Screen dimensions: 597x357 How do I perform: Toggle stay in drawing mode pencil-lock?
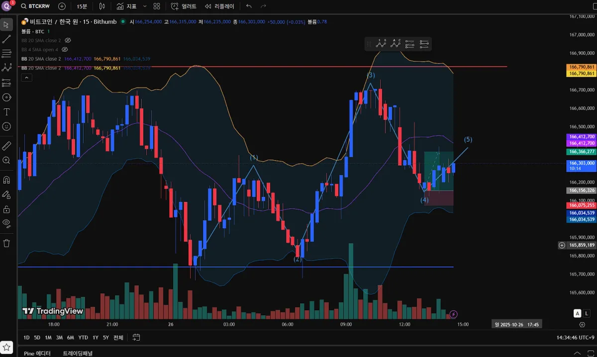click(7, 194)
